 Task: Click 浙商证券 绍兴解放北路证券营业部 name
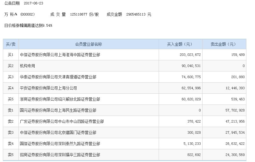(60, 99)
